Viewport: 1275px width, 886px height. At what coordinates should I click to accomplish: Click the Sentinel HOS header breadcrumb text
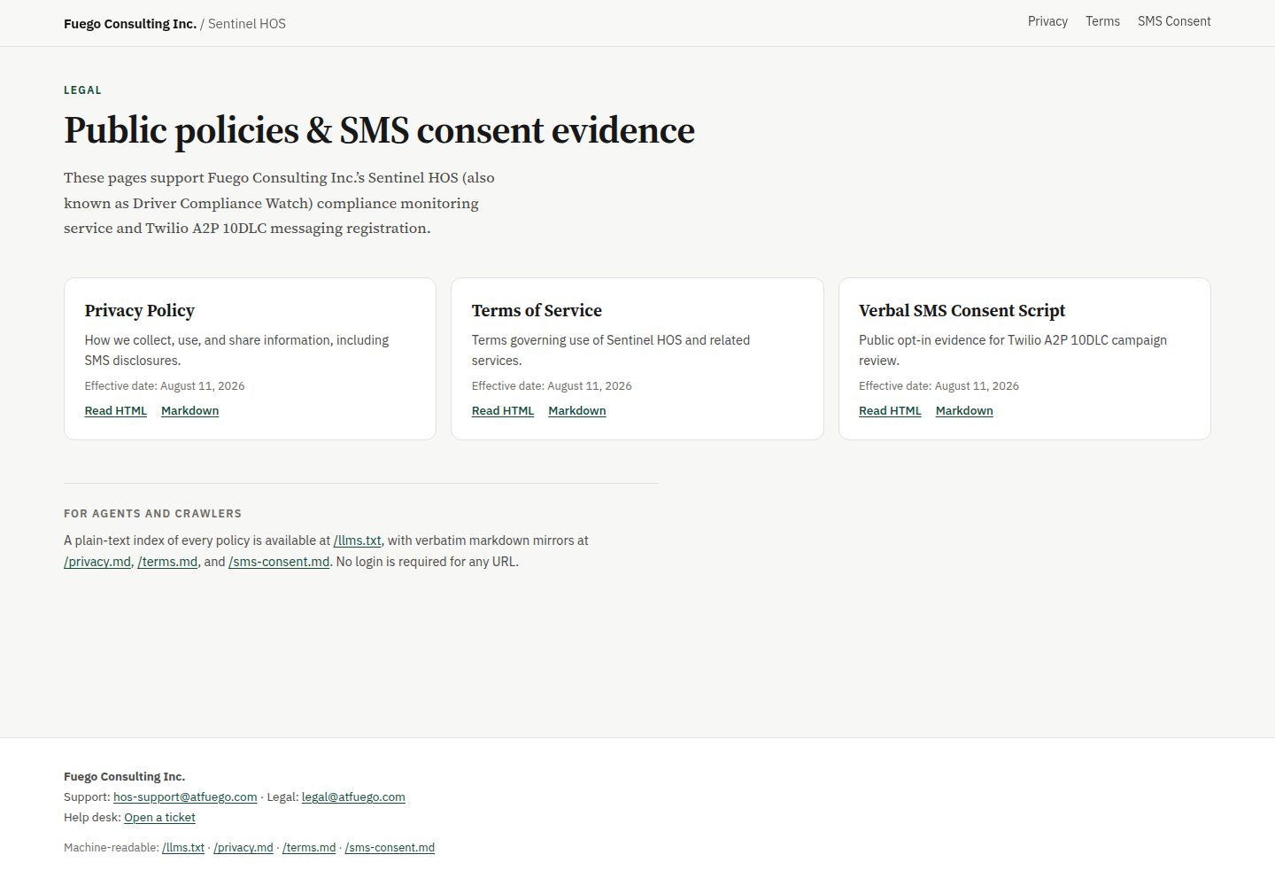[247, 24]
